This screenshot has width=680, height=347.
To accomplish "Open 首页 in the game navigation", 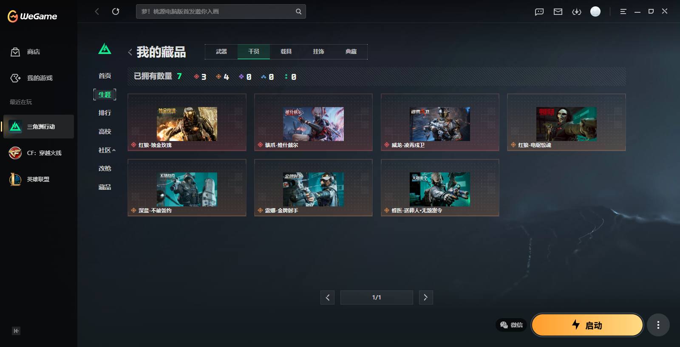I will tap(105, 76).
